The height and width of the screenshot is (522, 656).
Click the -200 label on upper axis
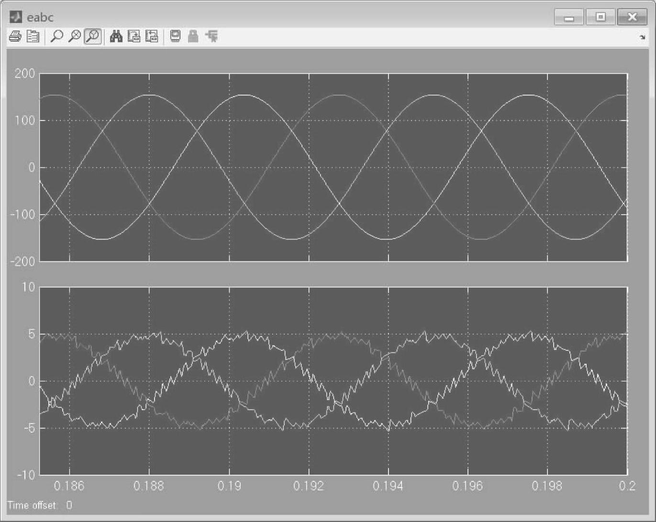coord(22,261)
